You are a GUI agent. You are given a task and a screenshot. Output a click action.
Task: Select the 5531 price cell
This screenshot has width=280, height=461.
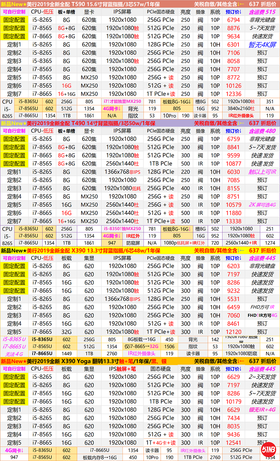tap(234, 299)
